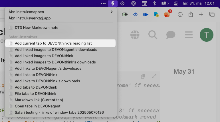Toggle the green pill switch in Safari toolbar
Screen dimensions: 220x122
pyautogui.click(x=125, y=15)
